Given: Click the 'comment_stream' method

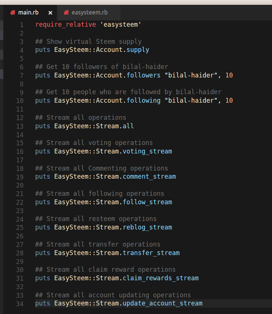Looking at the screenshot, I should pyautogui.click(x=149, y=176).
